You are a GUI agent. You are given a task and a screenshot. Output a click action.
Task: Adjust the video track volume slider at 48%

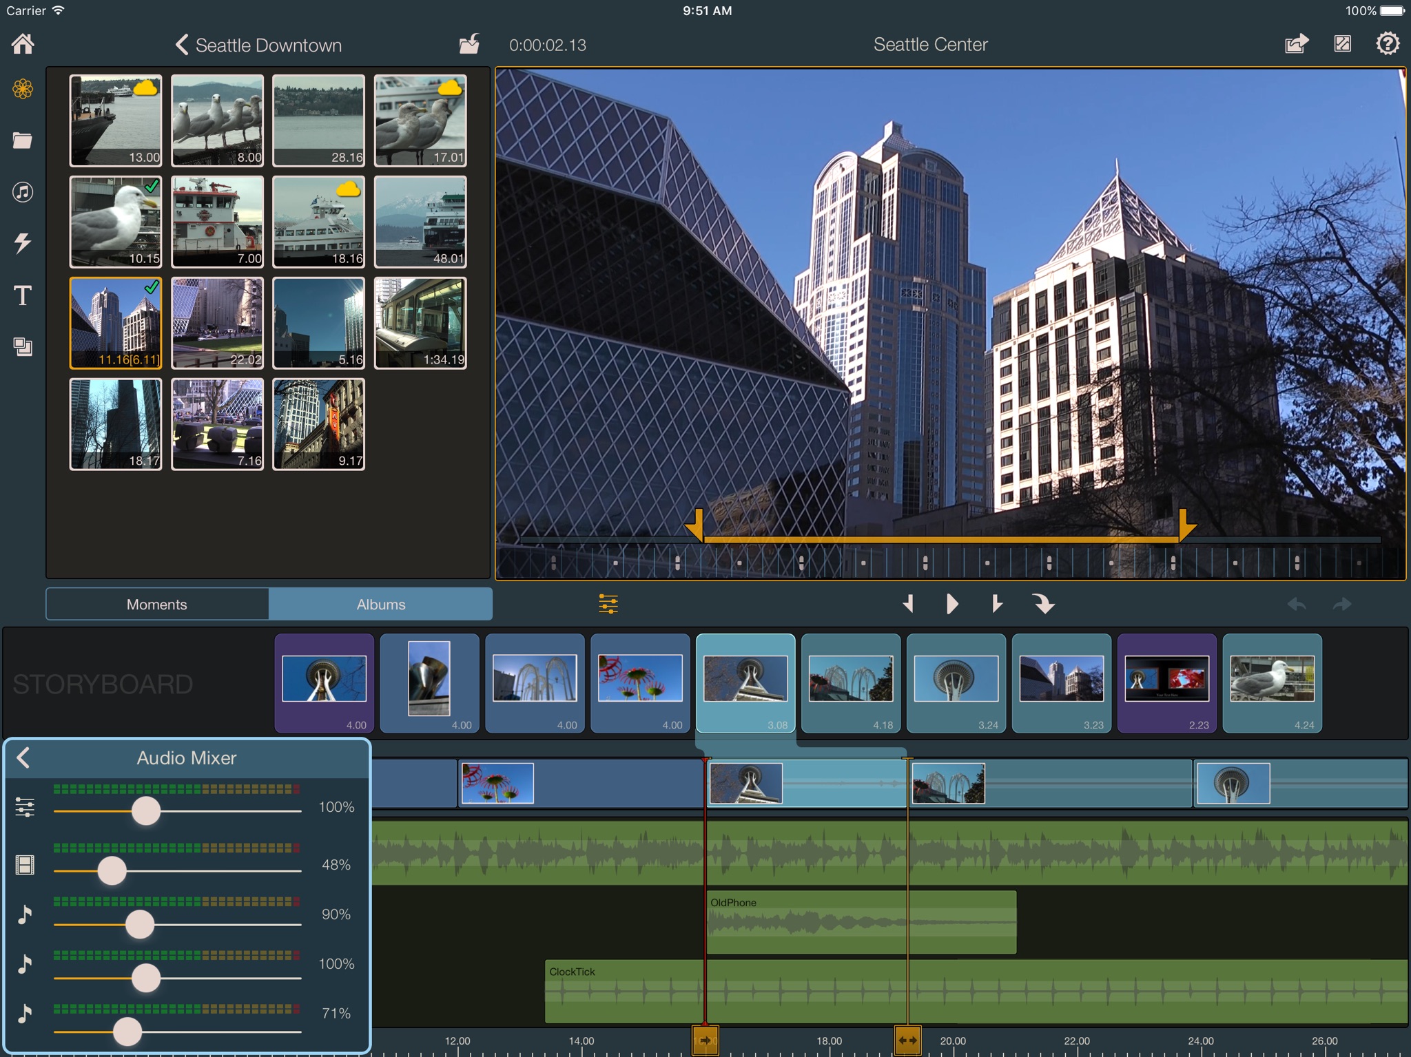pyautogui.click(x=112, y=870)
